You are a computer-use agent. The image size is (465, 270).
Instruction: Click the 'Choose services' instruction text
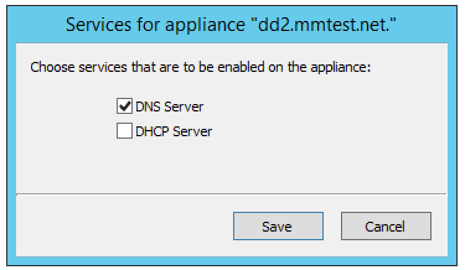(x=201, y=67)
